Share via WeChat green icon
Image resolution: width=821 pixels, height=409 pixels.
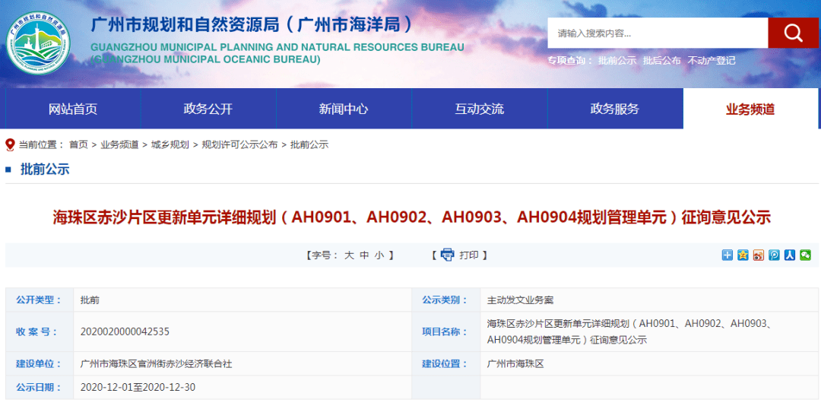pyautogui.click(x=806, y=255)
